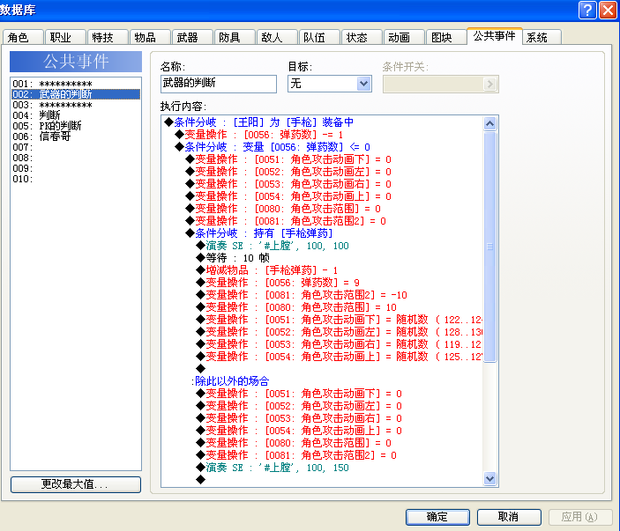Select empty event slot 008
The image size is (620, 531).
pos(76,158)
